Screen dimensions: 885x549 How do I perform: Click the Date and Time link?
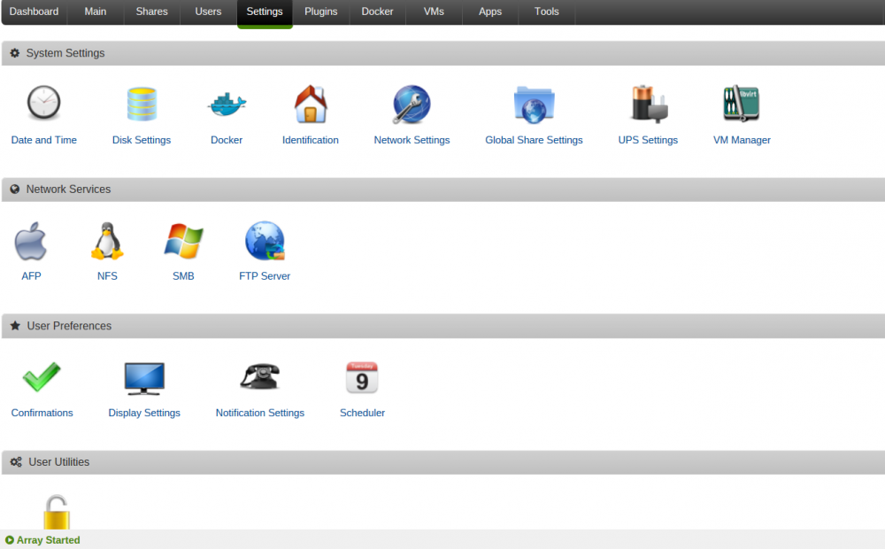coord(44,140)
